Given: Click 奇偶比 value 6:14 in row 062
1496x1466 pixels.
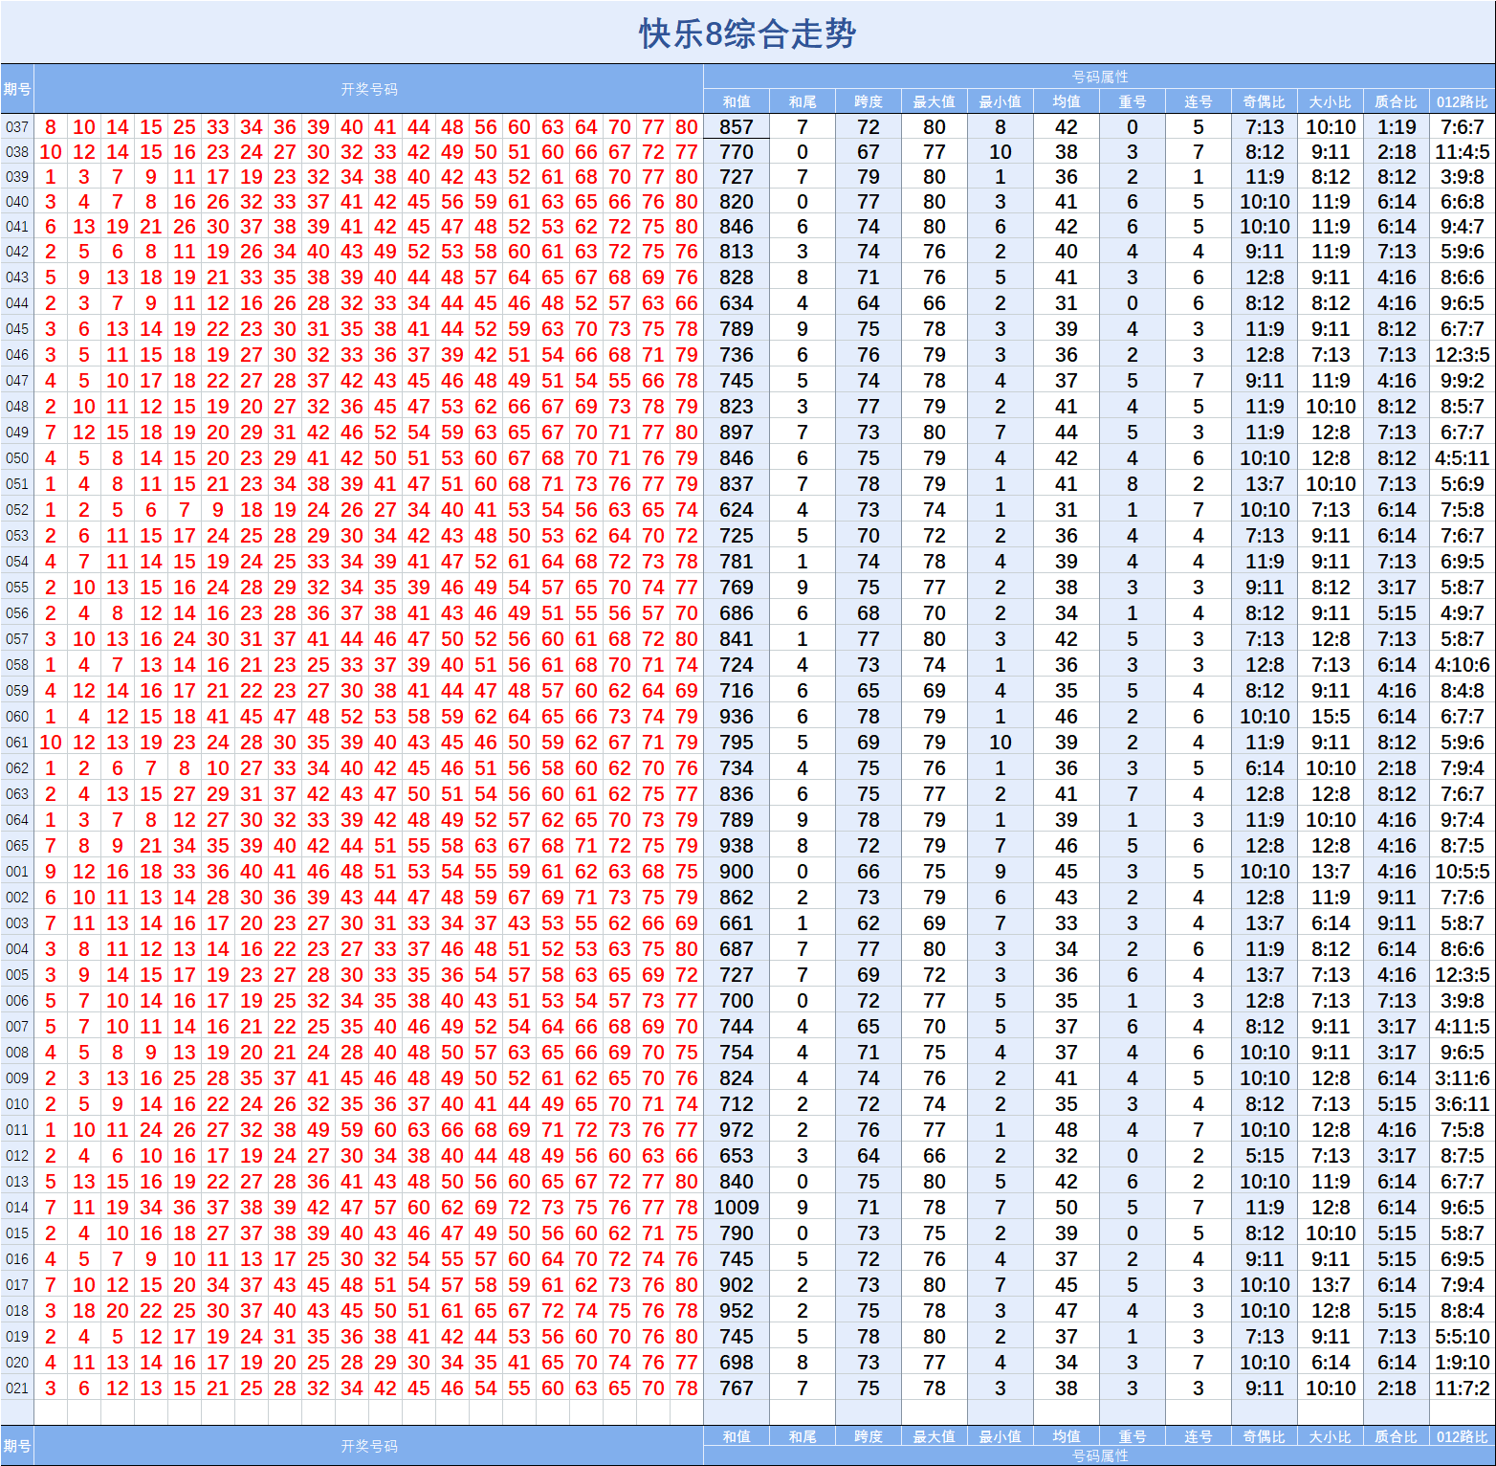Looking at the screenshot, I should pos(1265,768).
